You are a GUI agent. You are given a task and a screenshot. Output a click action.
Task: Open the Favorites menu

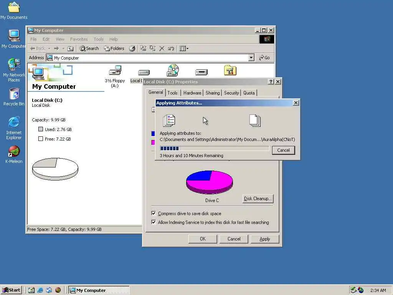click(x=79, y=39)
